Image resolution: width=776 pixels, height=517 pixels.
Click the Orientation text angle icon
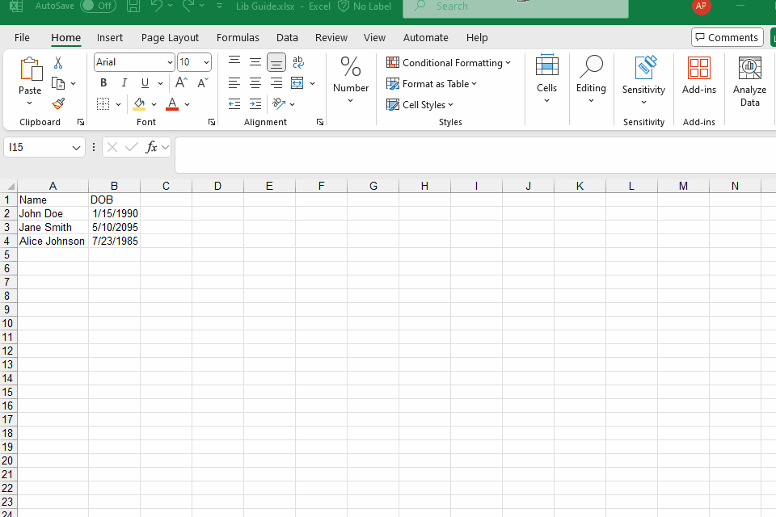pyautogui.click(x=279, y=104)
